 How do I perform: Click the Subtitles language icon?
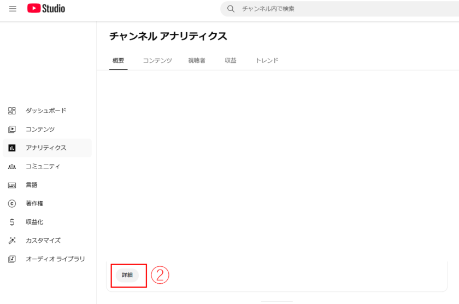12,185
